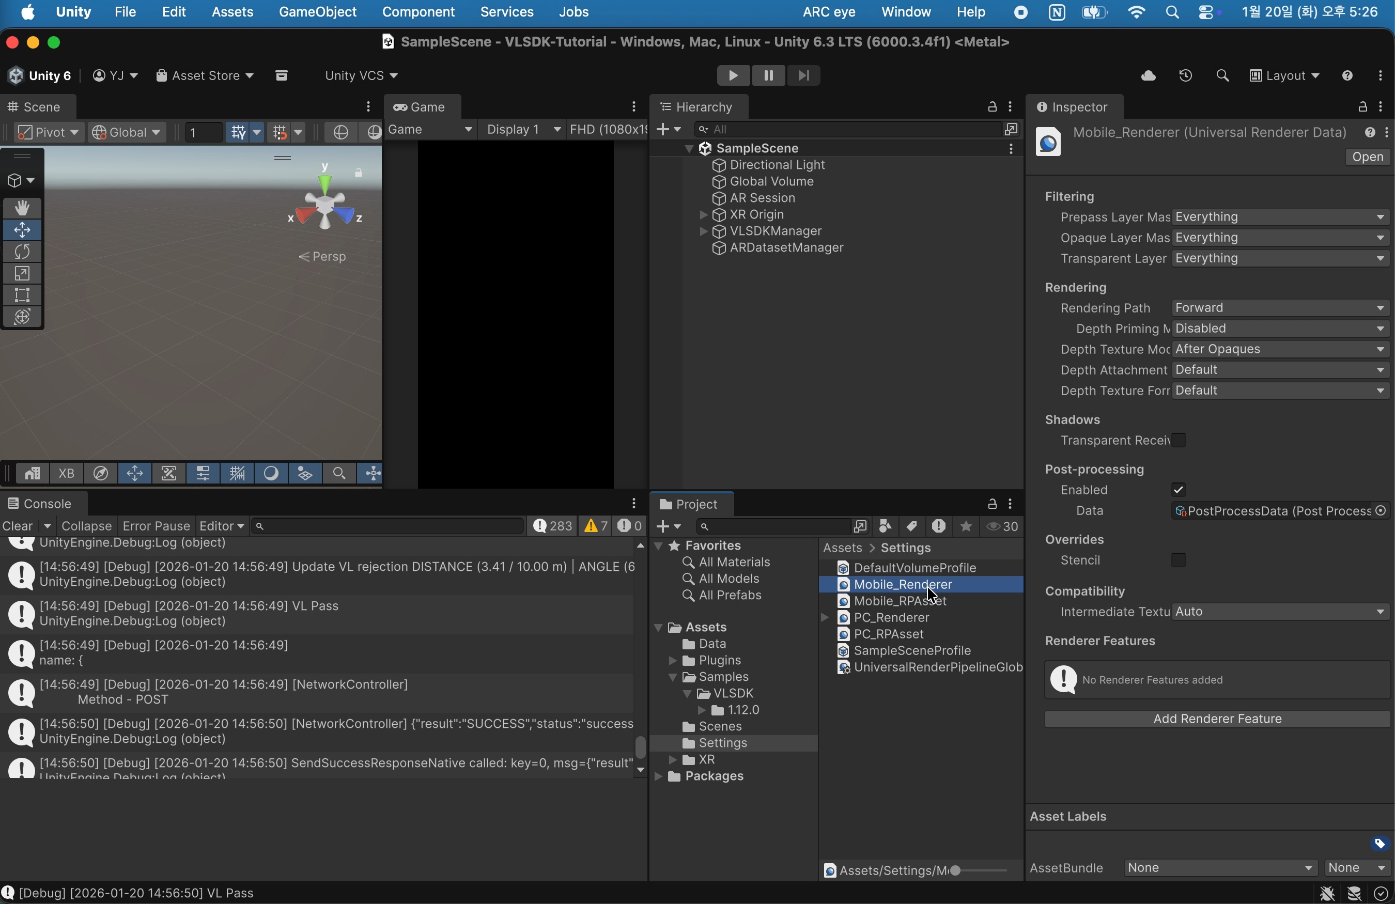Disable the Post-processing Enabled checkbox
This screenshot has width=1395, height=904.
(x=1178, y=490)
